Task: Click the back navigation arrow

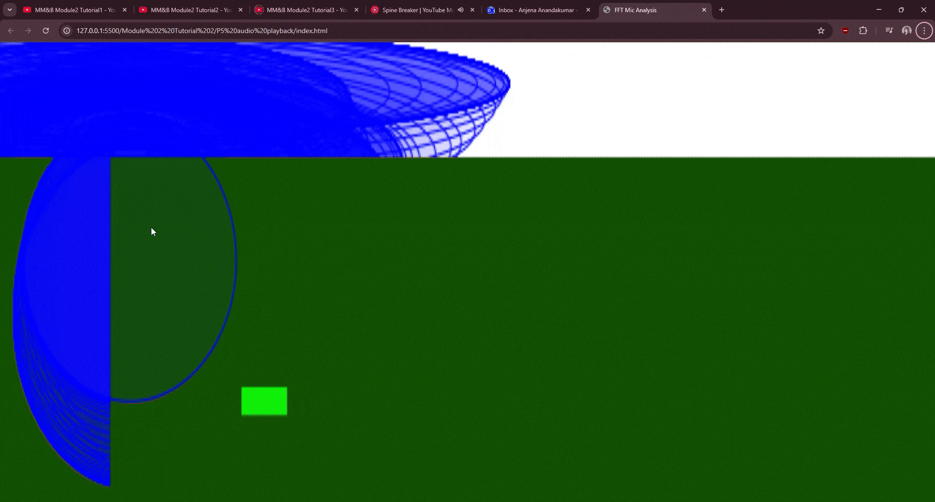Action: coord(10,30)
